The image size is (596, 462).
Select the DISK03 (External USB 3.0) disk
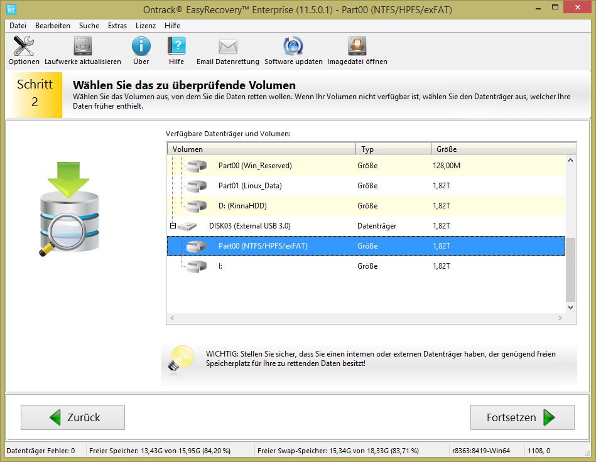coord(366,226)
